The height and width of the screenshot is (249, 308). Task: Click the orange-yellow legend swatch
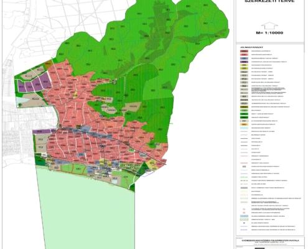[244, 125]
